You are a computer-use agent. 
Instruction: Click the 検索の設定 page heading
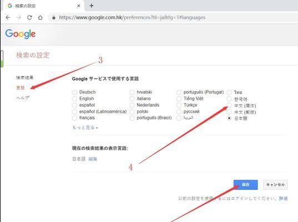point(33,56)
